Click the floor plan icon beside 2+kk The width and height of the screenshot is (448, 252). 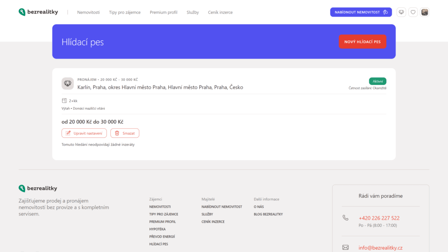coord(64,101)
